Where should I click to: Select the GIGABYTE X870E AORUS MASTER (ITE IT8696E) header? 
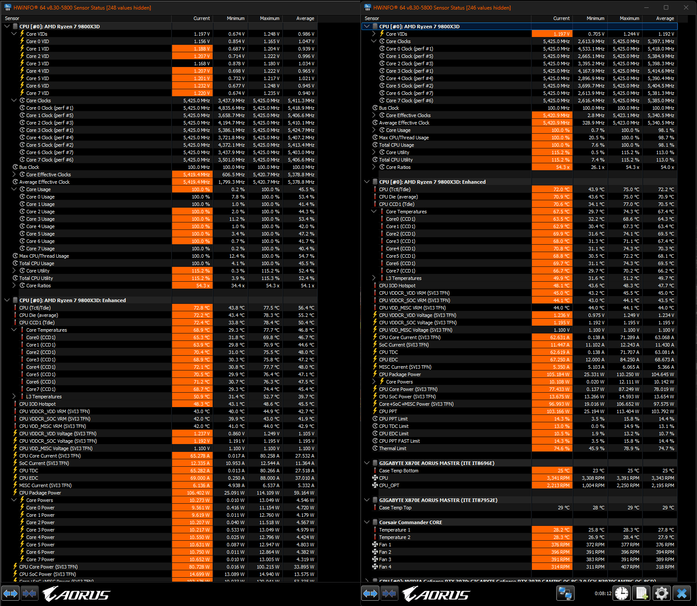520,463
